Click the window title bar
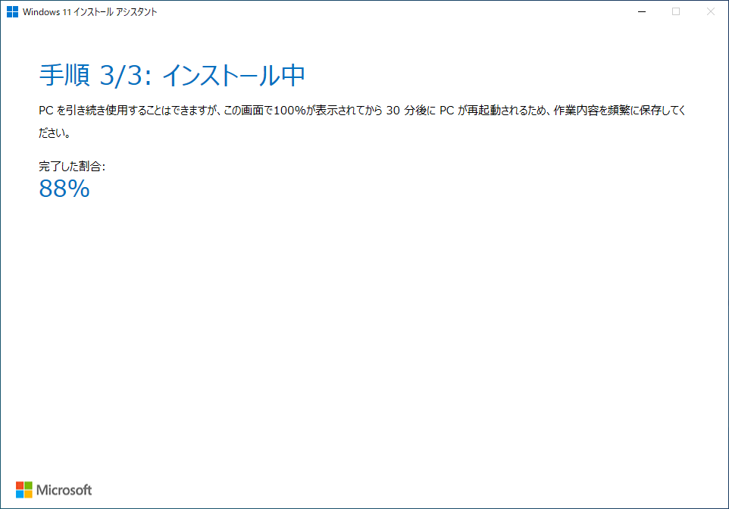Viewport: 729px width, 509px height. pos(379,11)
